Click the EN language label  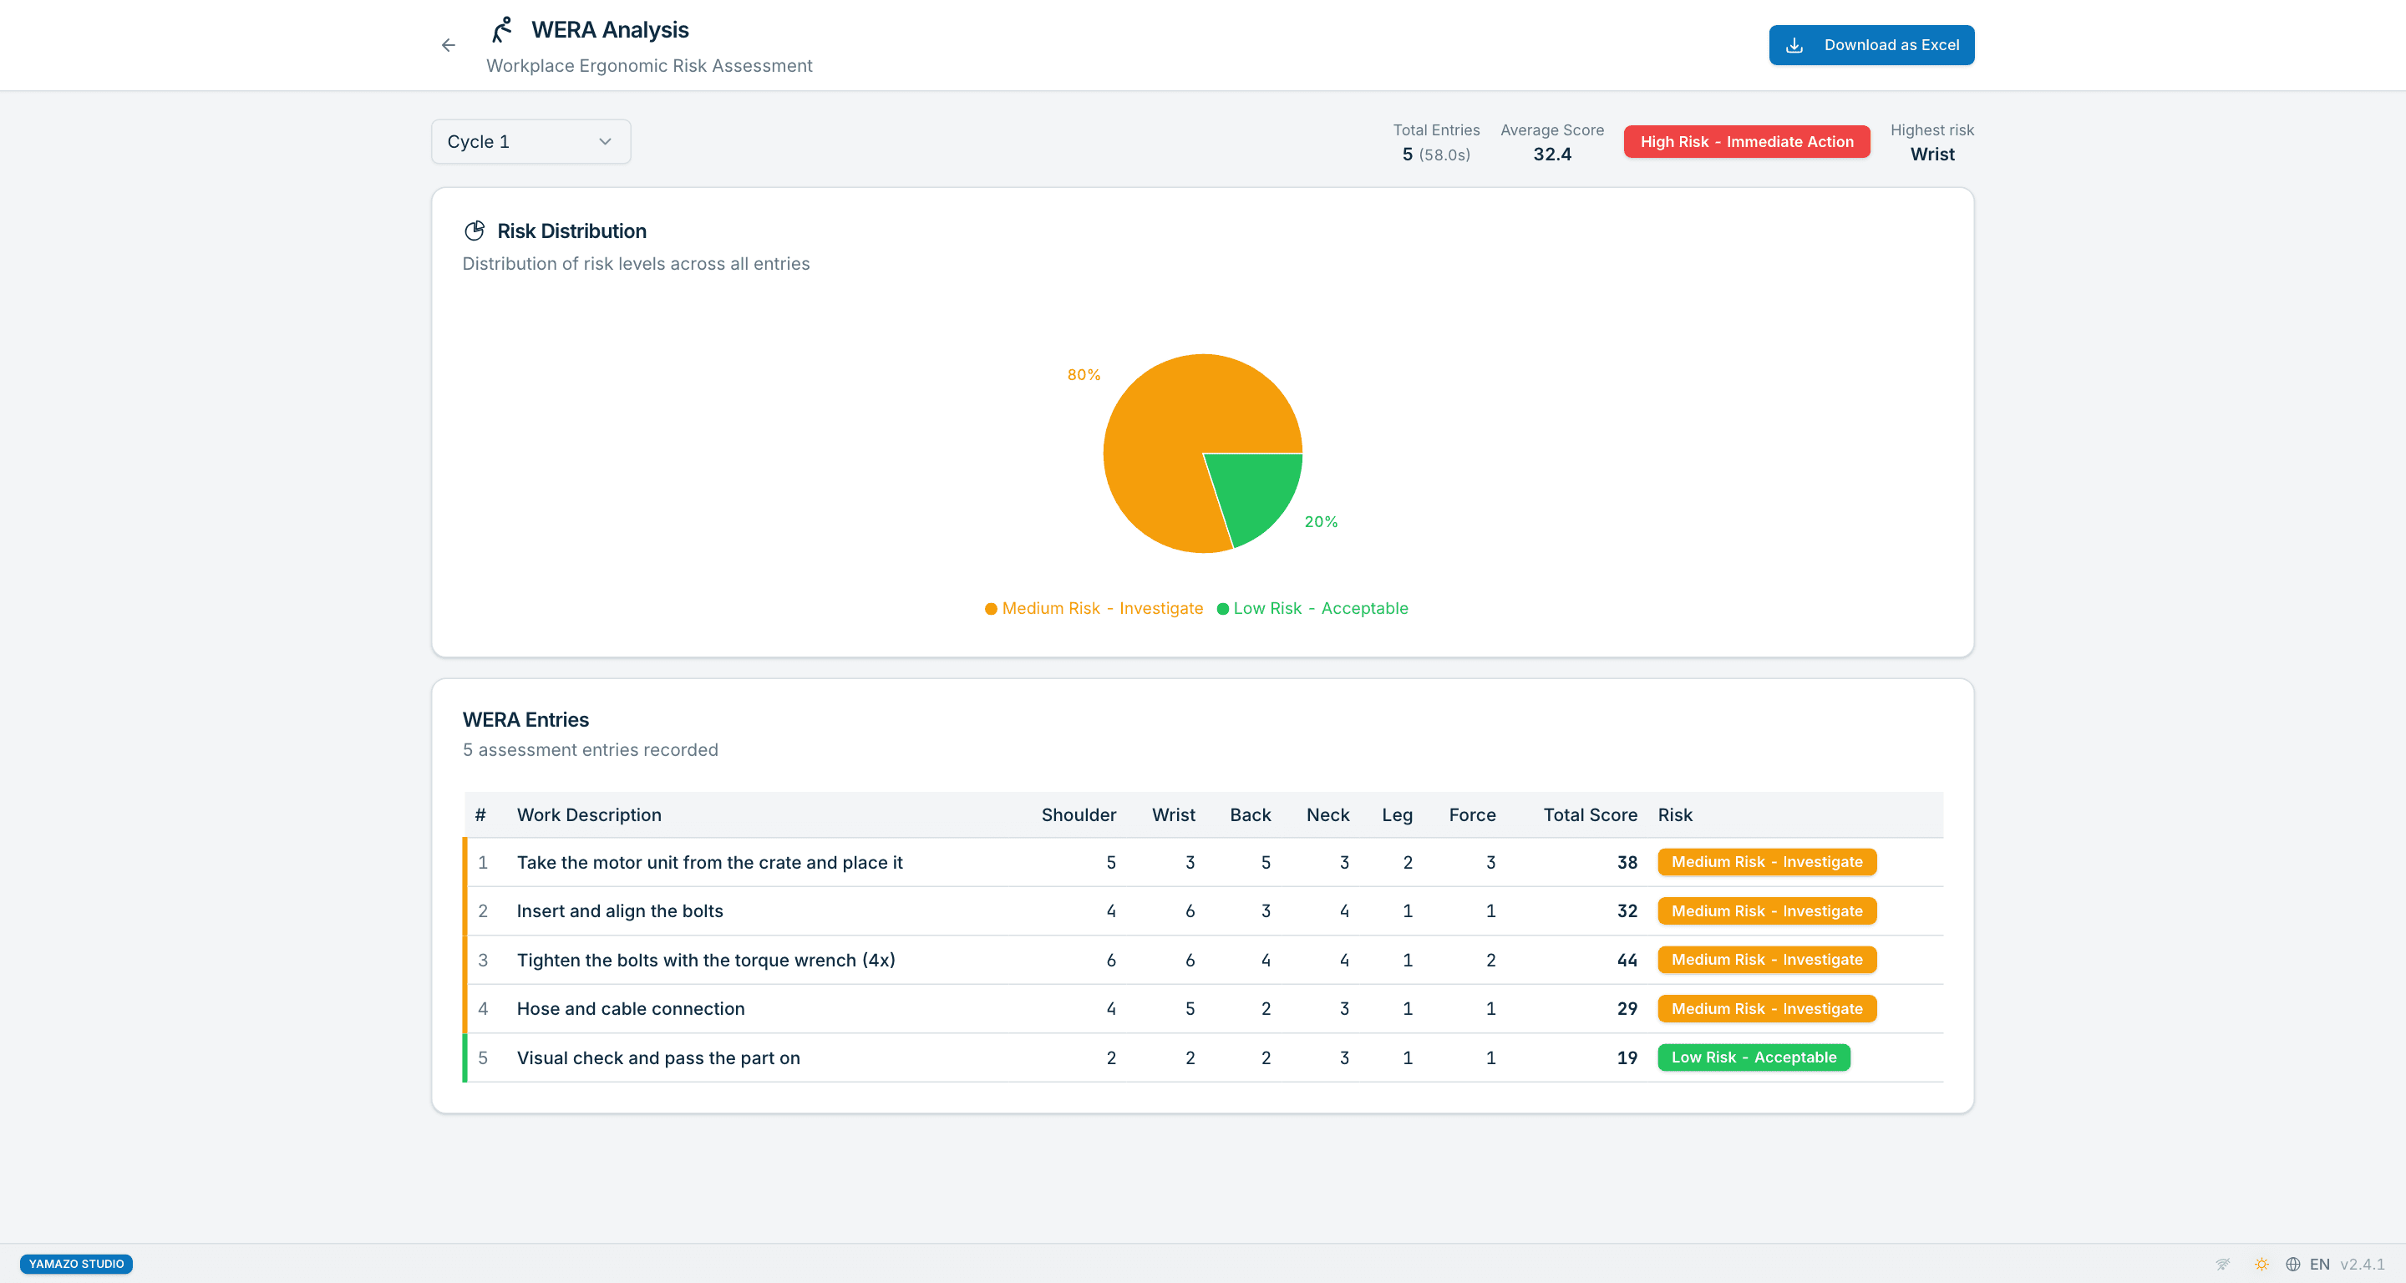2319,1265
